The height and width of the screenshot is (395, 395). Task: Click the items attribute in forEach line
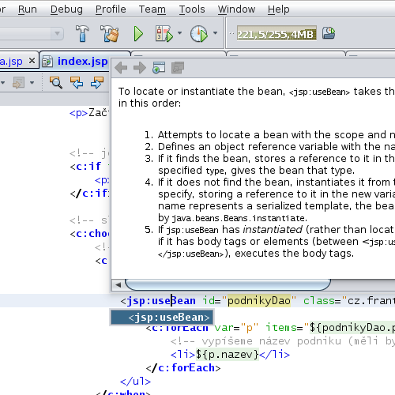click(x=281, y=328)
